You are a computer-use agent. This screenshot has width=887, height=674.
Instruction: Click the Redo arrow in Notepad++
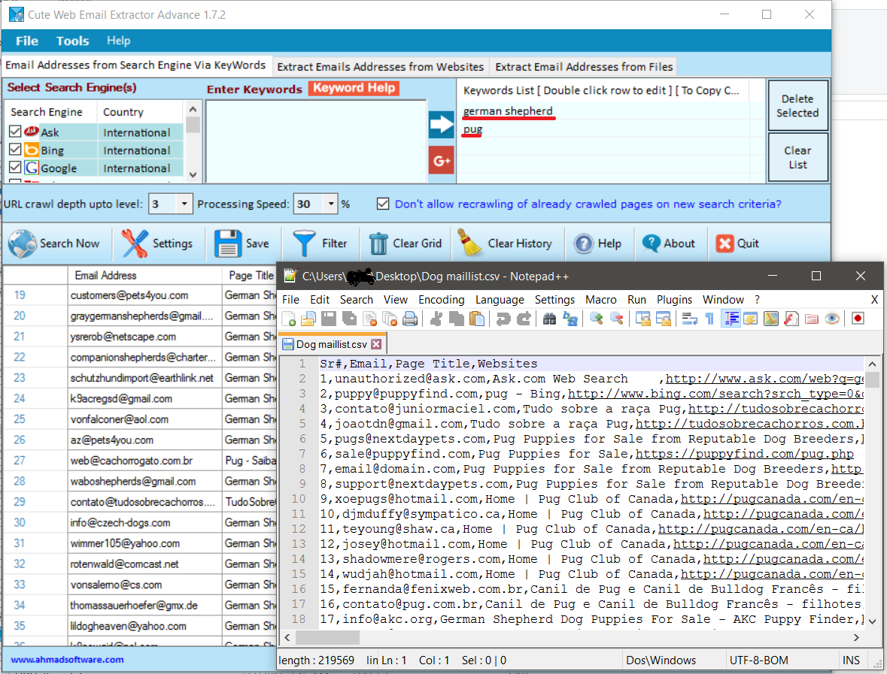(x=524, y=319)
